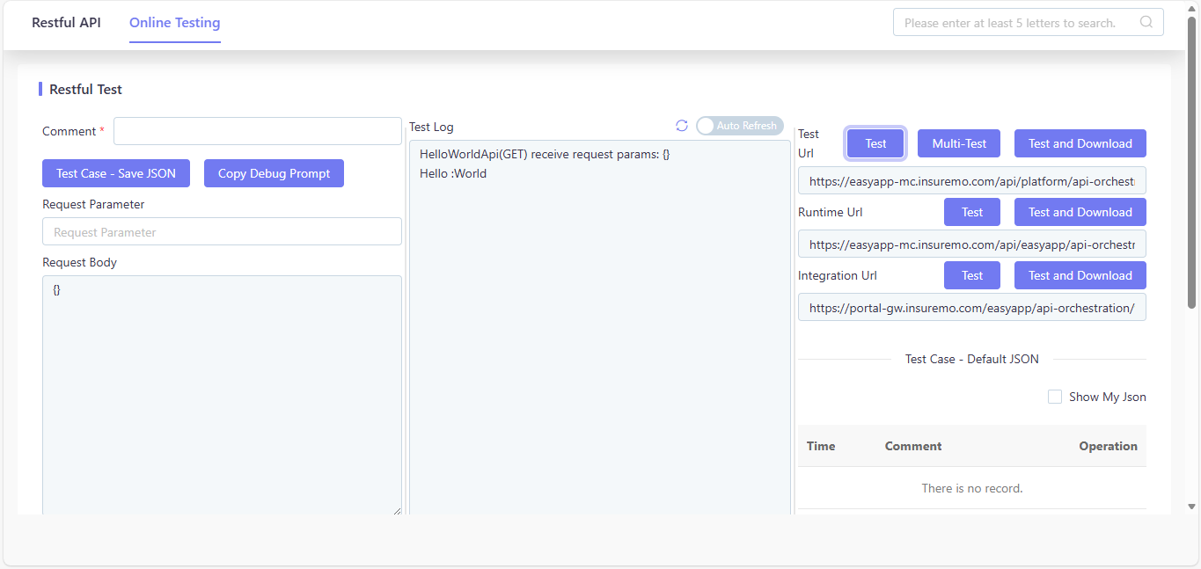This screenshot has width=1201, height=569.
Task: Click Test and Download for Integration Url
Action: click(1080, 275)
